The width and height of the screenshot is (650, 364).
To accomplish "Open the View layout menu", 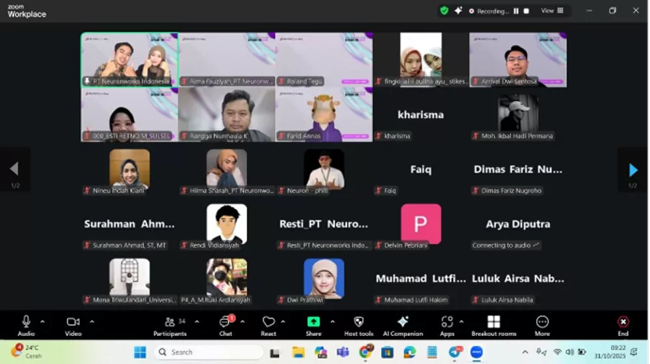I will tap(552, 11).
